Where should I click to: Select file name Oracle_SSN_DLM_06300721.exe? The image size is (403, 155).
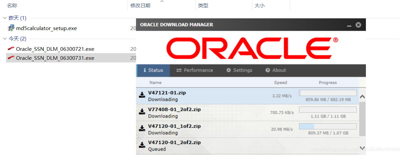click(x=55, y=49)
